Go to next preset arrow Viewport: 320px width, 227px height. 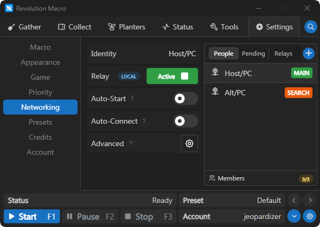310,200
